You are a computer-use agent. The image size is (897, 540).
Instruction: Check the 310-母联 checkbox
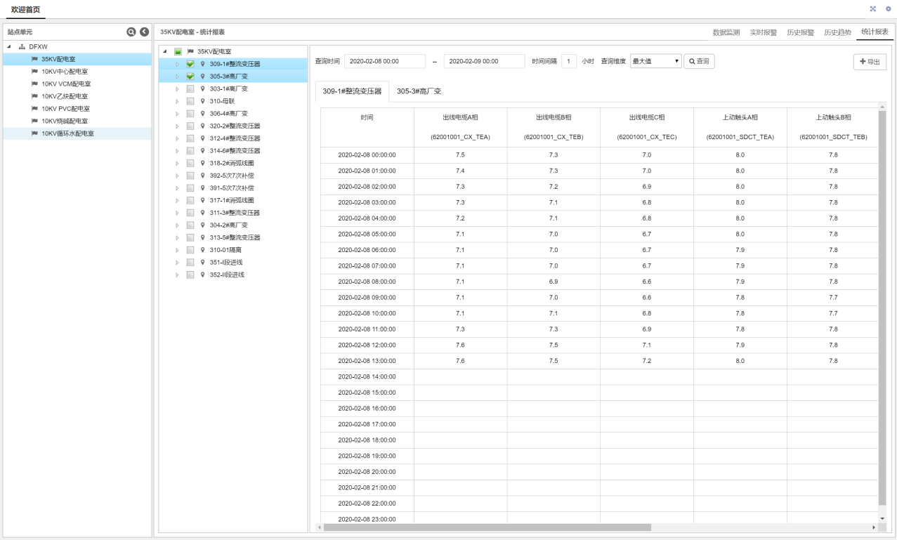[190, 101]
